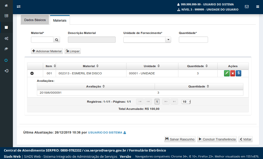Focus the Quantidade input field
Image resolution: width=263 pixels, height=159 pixels.
[193, 40]
